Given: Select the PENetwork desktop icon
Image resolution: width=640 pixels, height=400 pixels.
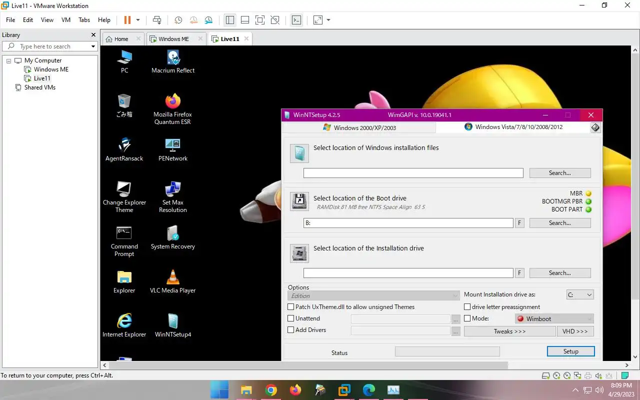Looking at the screenshot, I should point(172,149).
